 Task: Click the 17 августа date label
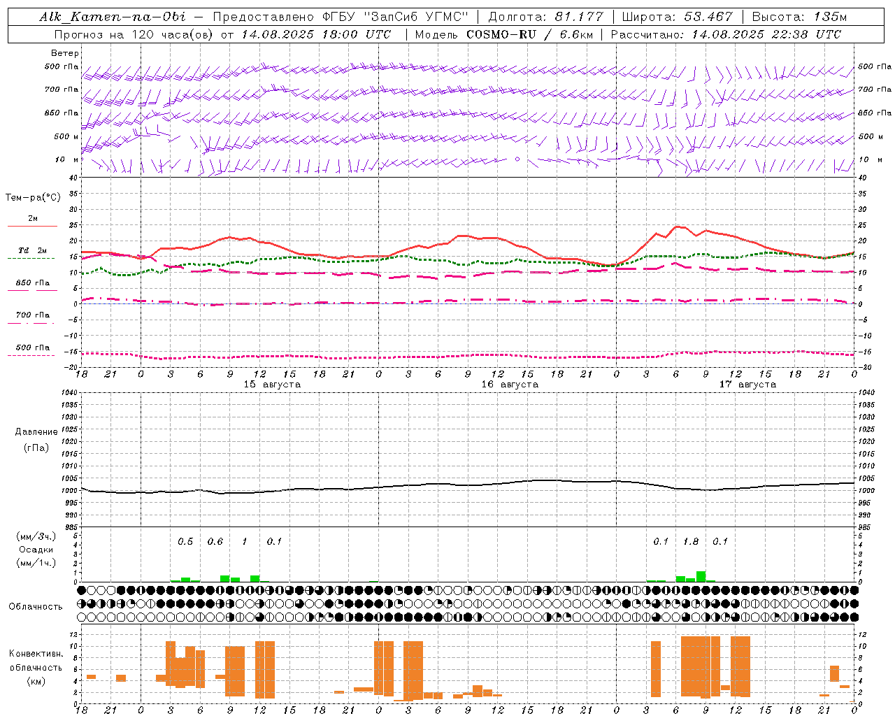click(x=747, y=385)
